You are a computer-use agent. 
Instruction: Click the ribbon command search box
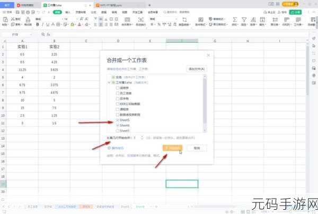[176, 12]
